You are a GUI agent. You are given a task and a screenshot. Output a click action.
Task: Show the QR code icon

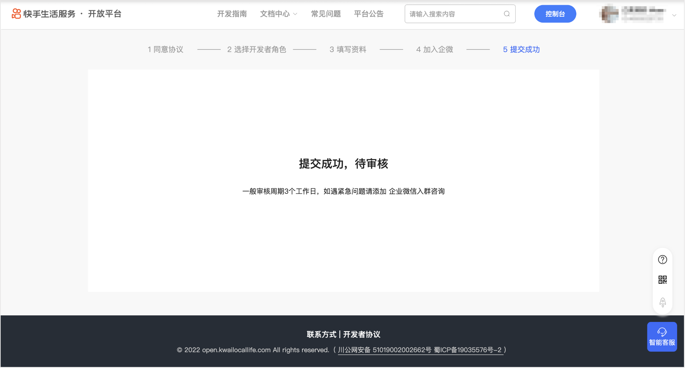[x=662, y=280]
